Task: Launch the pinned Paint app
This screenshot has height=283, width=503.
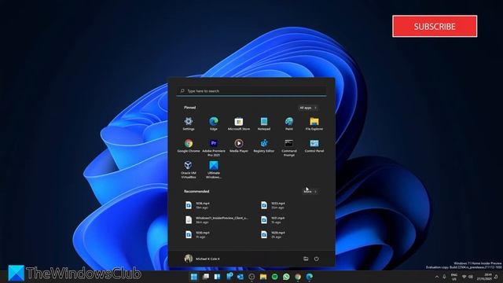Action: point(289,123)
